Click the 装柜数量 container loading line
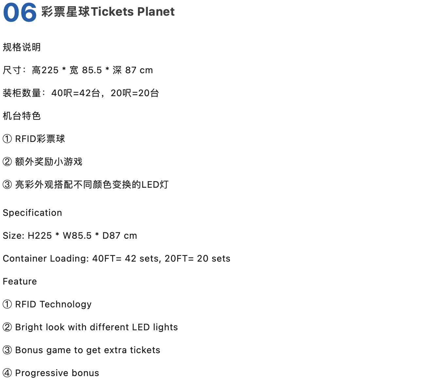 (x=81, y=93)
